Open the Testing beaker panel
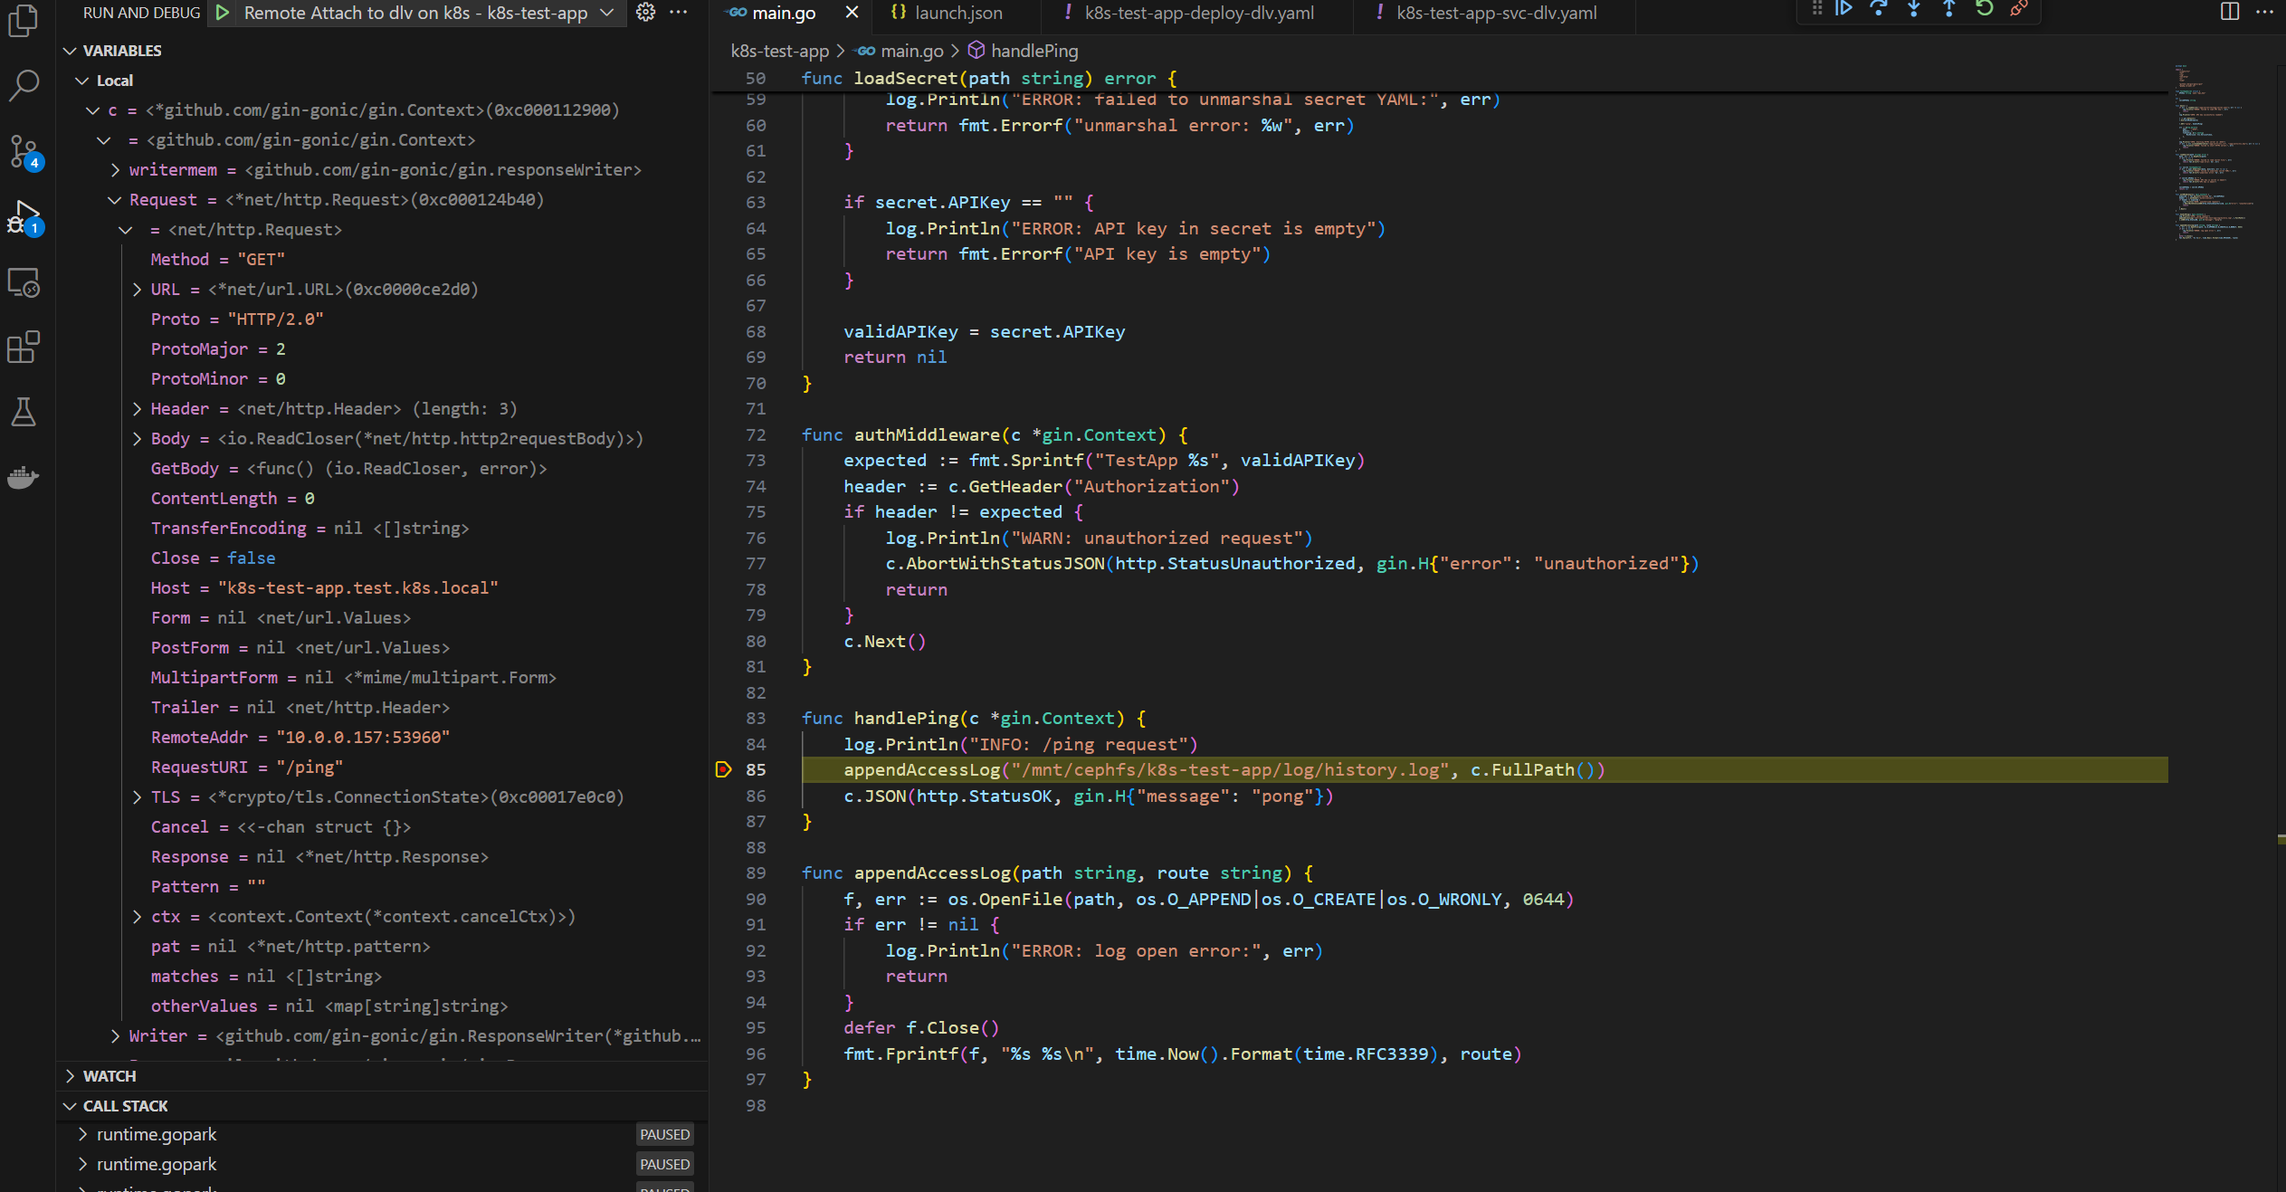This screenshot has height=1192, width=2286. point(24,412)
